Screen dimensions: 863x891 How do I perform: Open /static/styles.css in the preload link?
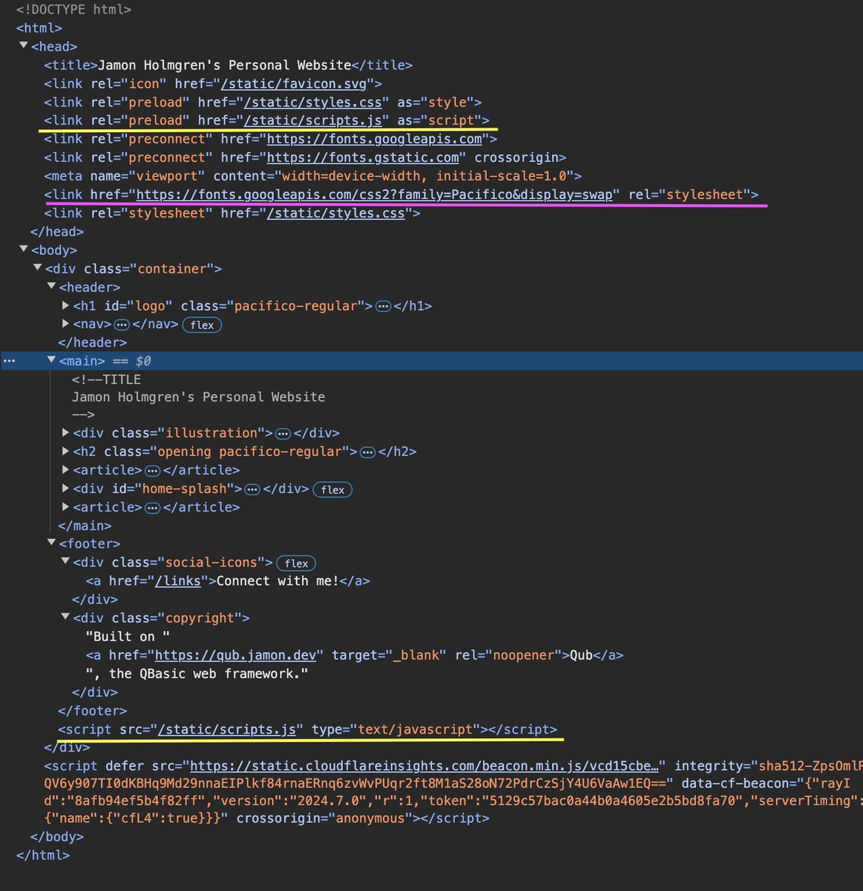(x=312, y=102)
